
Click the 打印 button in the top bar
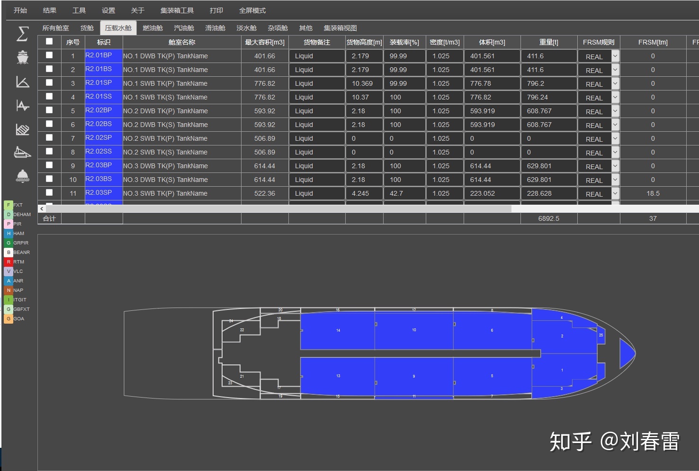click(x=216, y=10)
